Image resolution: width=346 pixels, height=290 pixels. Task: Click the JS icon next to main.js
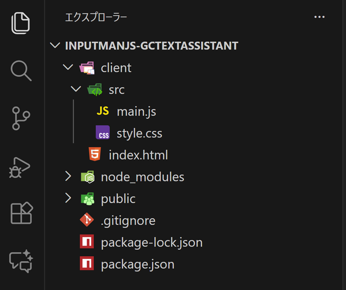coord(103,111)
